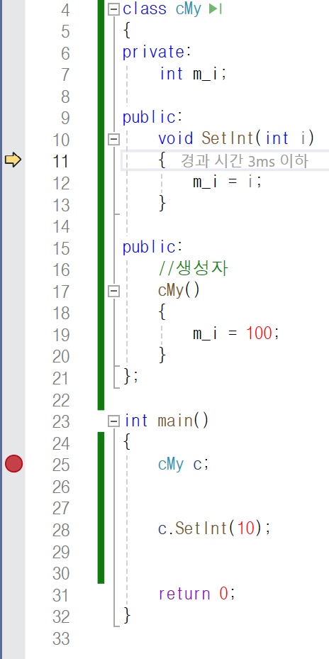Screen dimensions: 329x659
Task: Collapse the main() function block
Action: (113, 421)
